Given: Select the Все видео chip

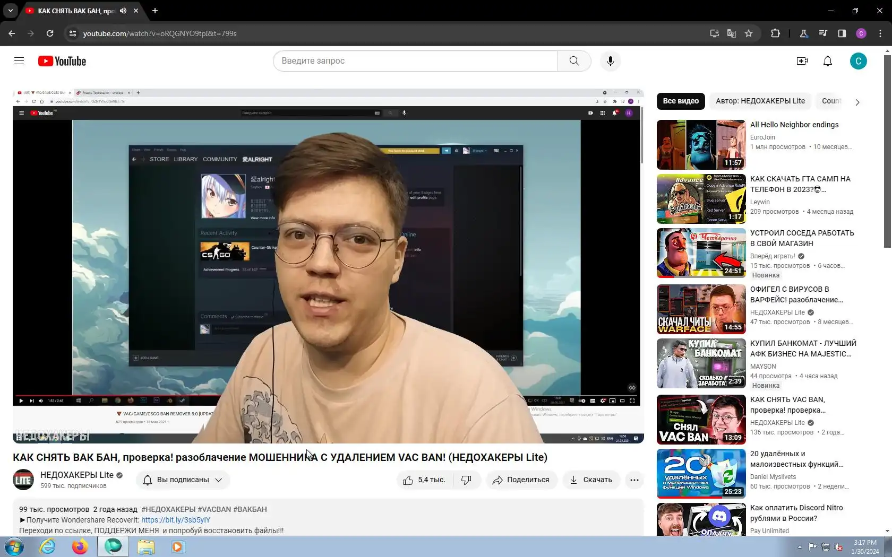Looking at the screenshot, I should [681, 101].
